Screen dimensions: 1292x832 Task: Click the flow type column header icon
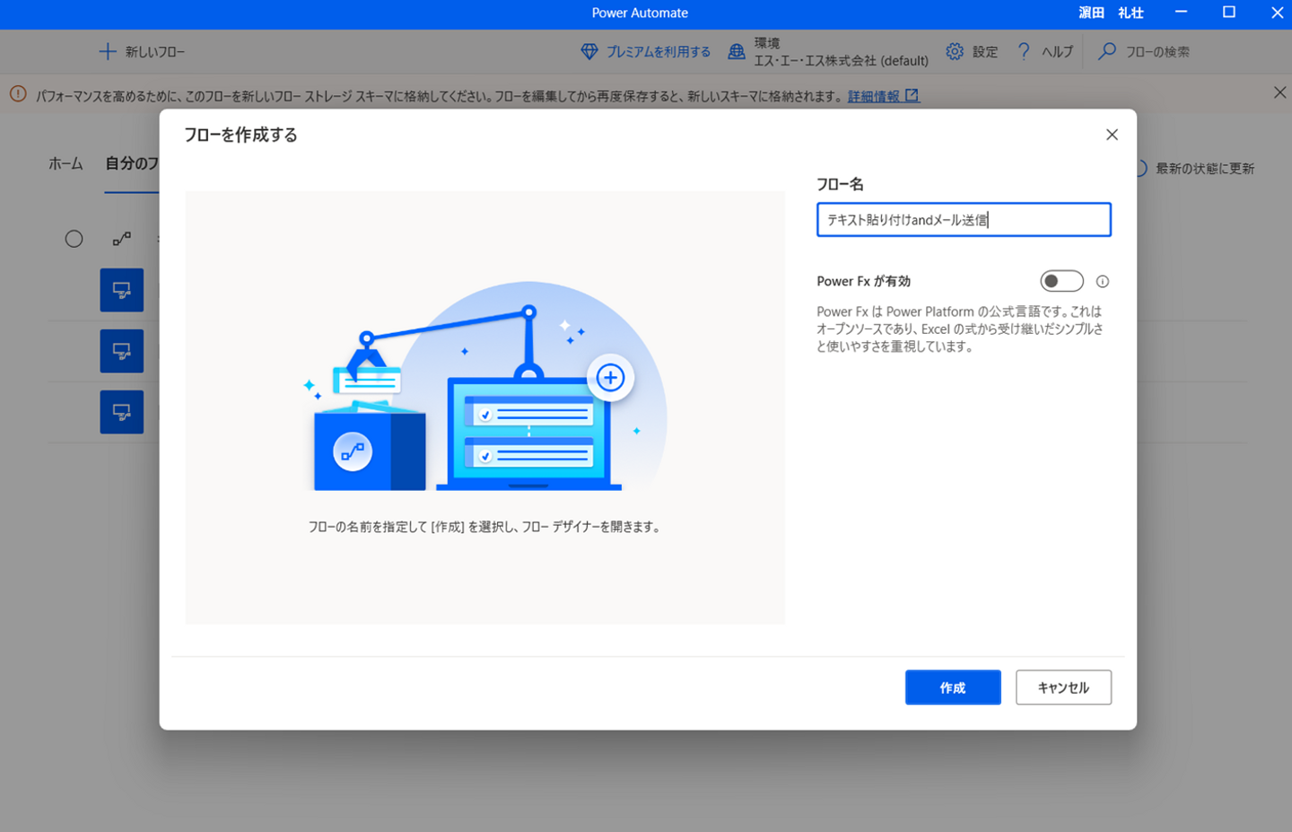(122, 239)
